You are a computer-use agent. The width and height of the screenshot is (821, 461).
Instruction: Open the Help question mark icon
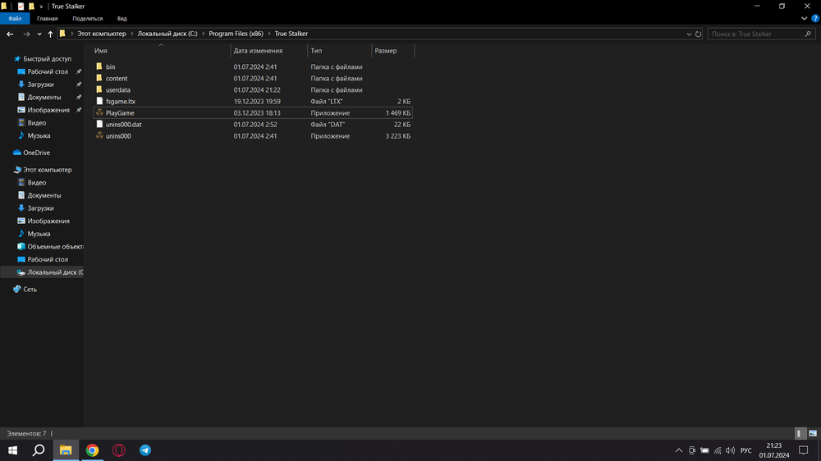point(815,18)
